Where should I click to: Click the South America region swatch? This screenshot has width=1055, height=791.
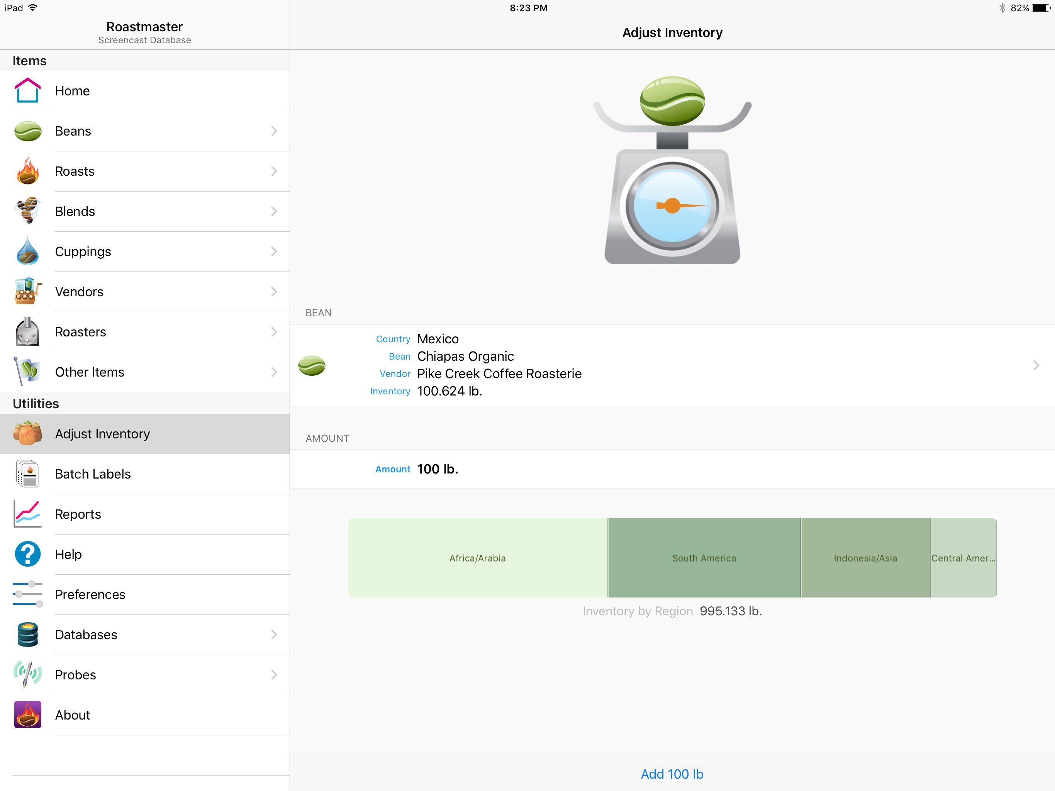(x=704, y=558)
